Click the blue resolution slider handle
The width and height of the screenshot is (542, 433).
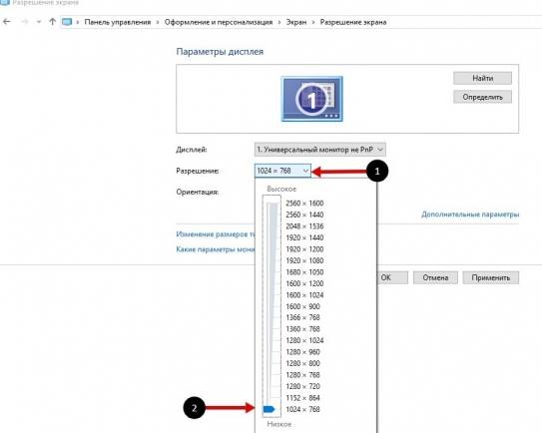click(269, 409)
